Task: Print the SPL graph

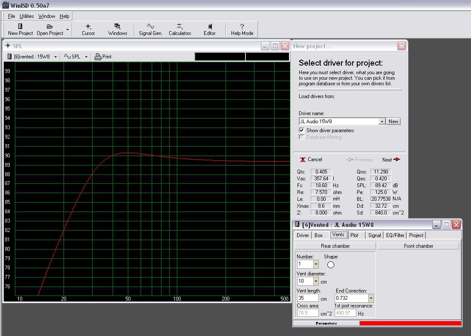Action: pyautogui.click(x=103, y=57)
